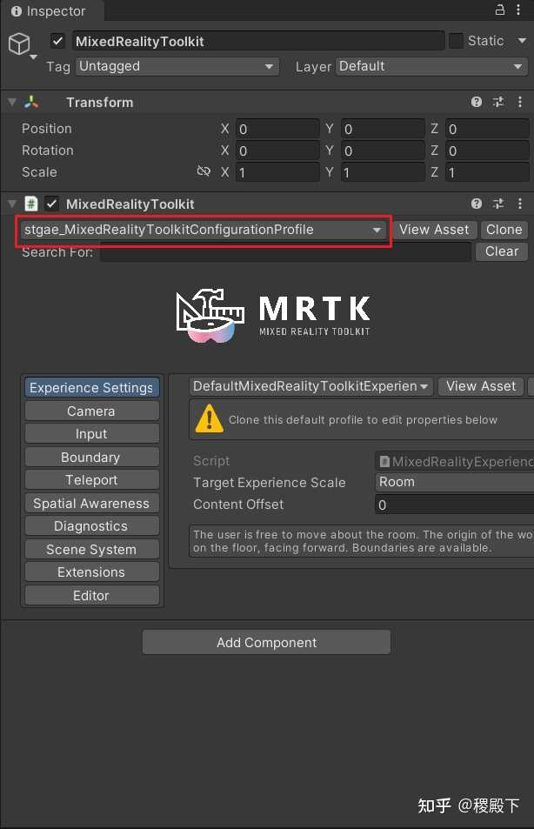Open the Tag Untagged dropdown
The width and height of the screenshot is (534, 829).
[x=177, y=67]
